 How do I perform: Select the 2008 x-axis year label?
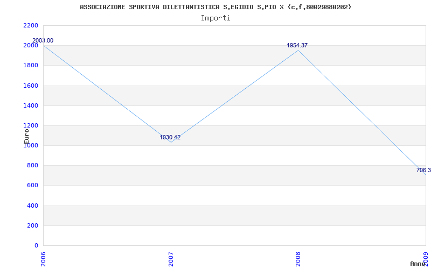pyautogui.click(x=298, y=259)
